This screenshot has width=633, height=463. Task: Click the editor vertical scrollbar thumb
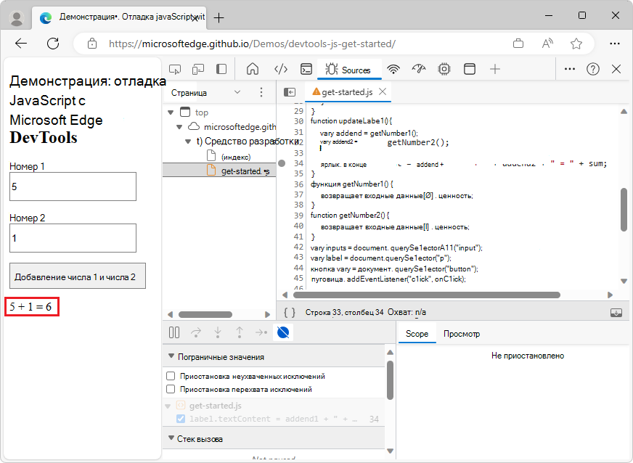pos(624,210)
